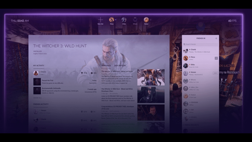Image resolution: width=252 pixels, height=142 pixels.
Task: Open the Developer Diary Yennefer thumbnail
Action: [151, 95]
